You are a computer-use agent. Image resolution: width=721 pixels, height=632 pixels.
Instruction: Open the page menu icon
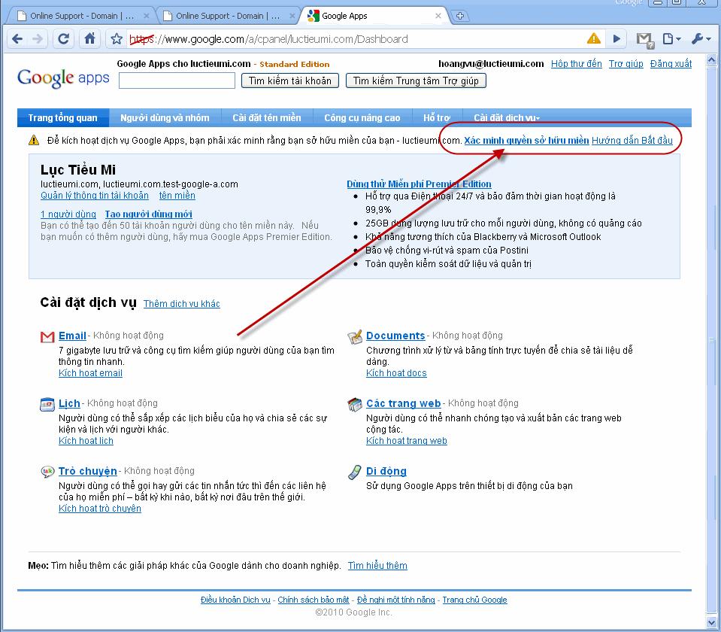coord(671,39)
